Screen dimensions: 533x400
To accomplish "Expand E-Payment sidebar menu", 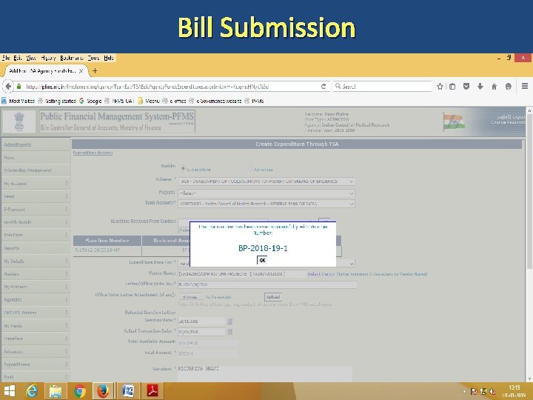I will [x=36, y=209].
